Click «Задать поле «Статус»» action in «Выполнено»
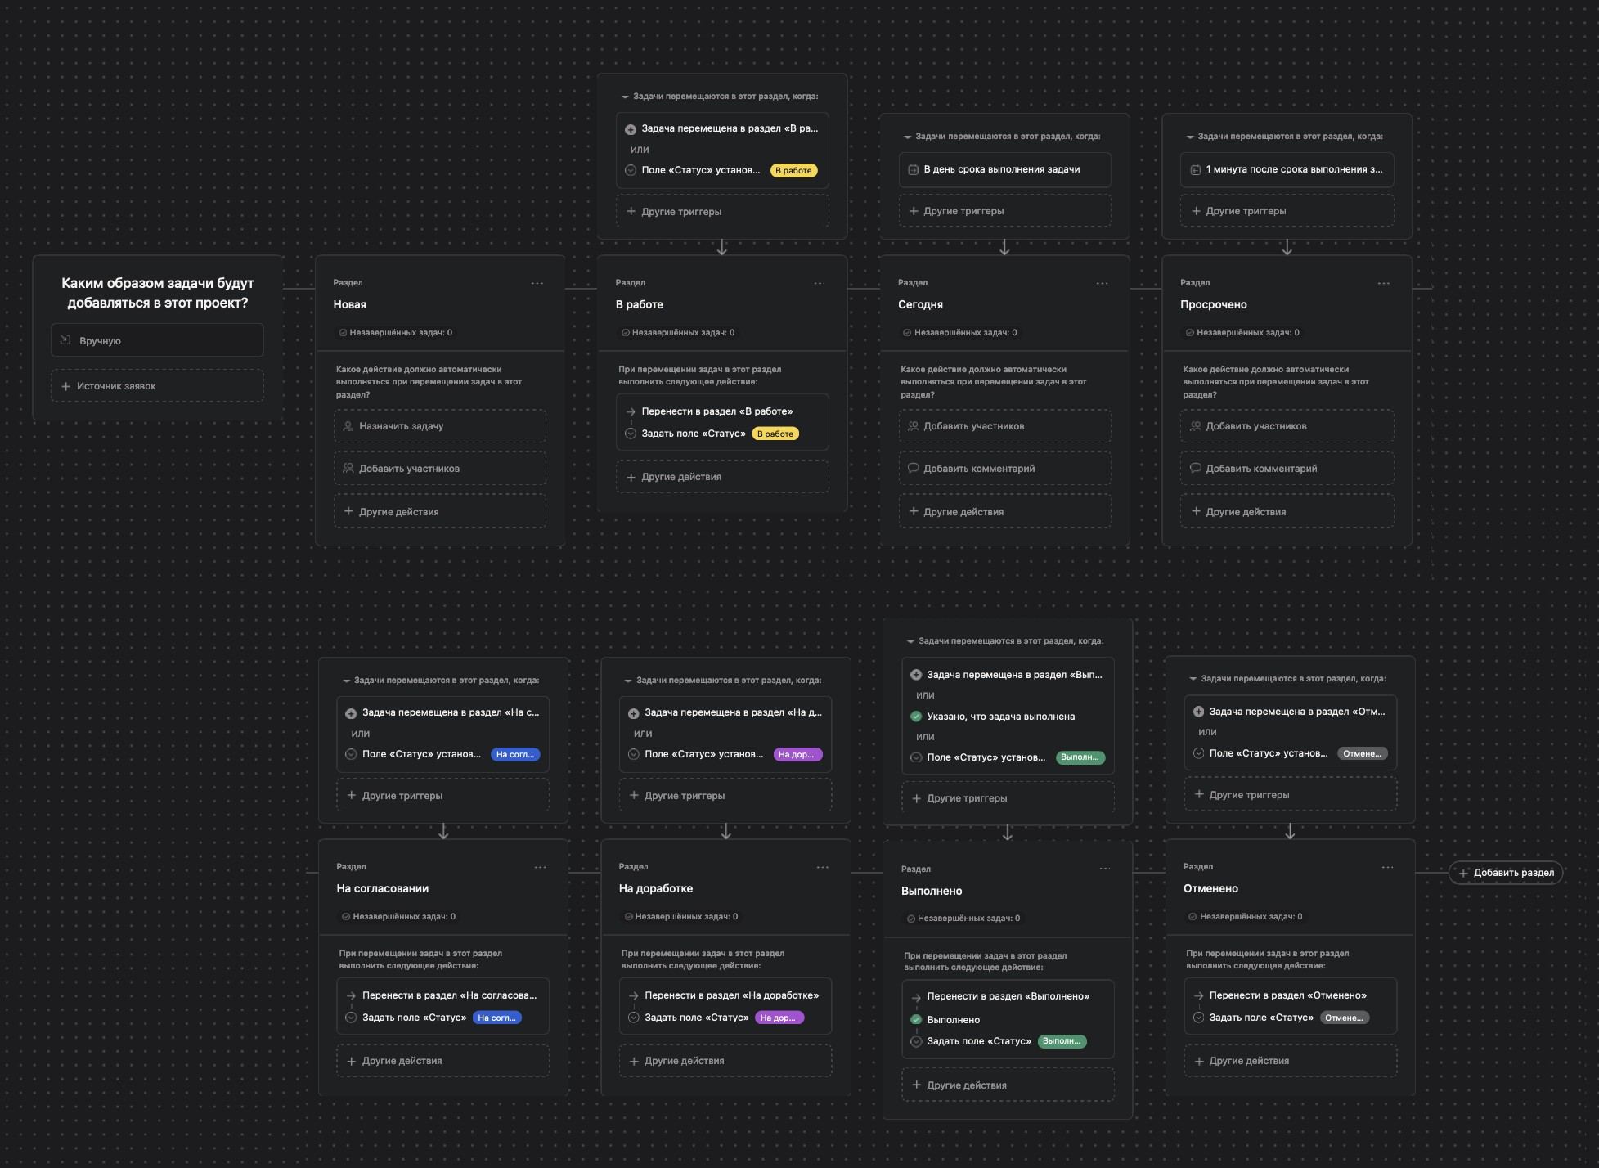The width and height of the screenshot is (1599, 1168). (x=978, y=1041)
